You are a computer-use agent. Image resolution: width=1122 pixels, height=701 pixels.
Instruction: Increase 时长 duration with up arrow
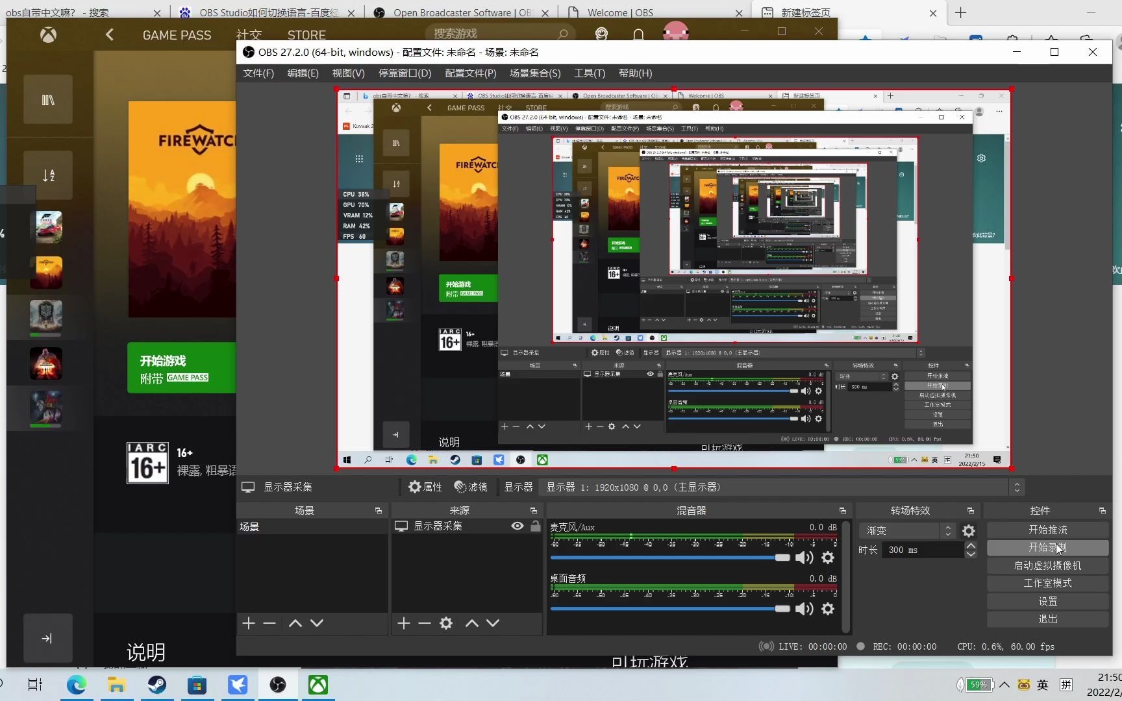971,546
